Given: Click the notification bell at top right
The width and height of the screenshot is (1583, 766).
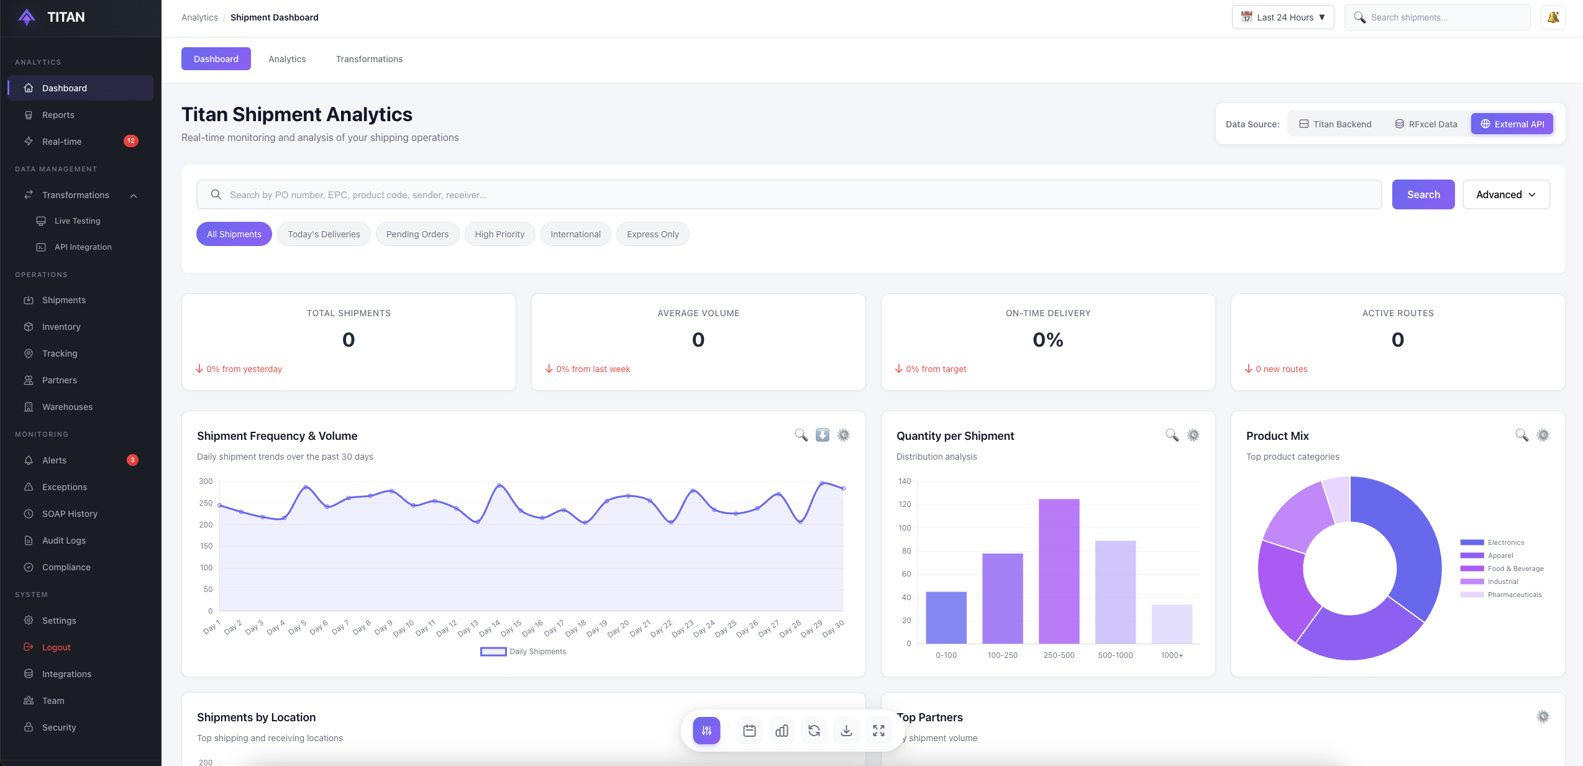Looking at the screenshot, I should pos(1553,17).
